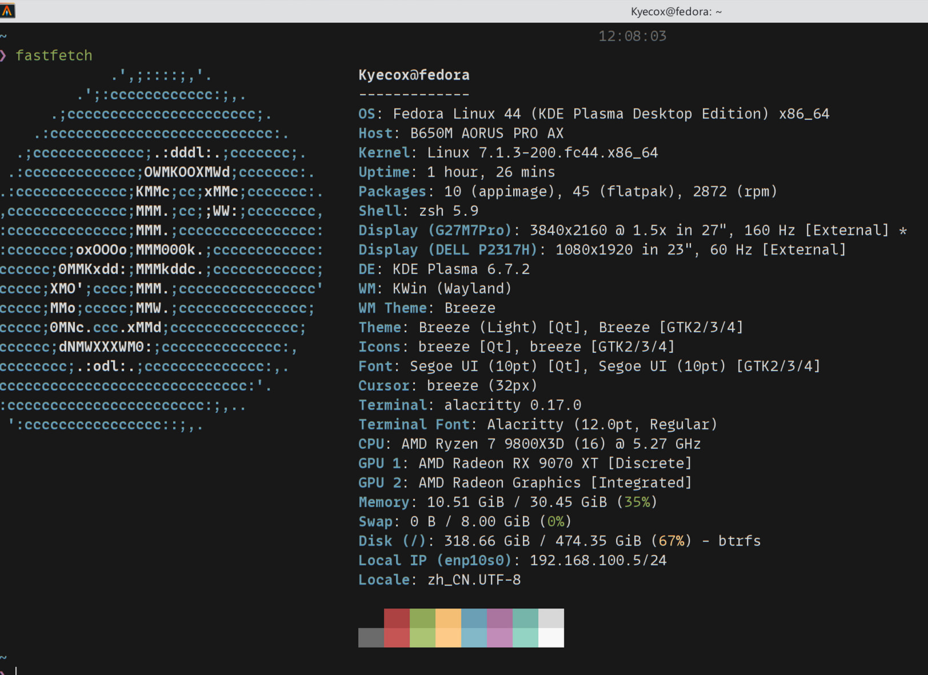Screen dimensions: 928x675
Task: Click the peach swatch in bottom palette row
Action: [448, 638]
